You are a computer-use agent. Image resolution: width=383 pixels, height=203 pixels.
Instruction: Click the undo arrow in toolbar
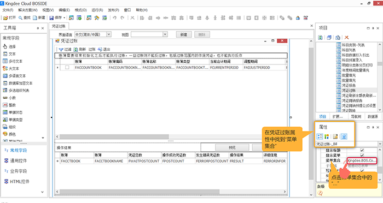114,18
